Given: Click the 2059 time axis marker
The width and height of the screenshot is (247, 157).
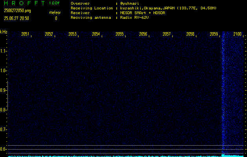Looking at the screenshot, I should 214,34.
